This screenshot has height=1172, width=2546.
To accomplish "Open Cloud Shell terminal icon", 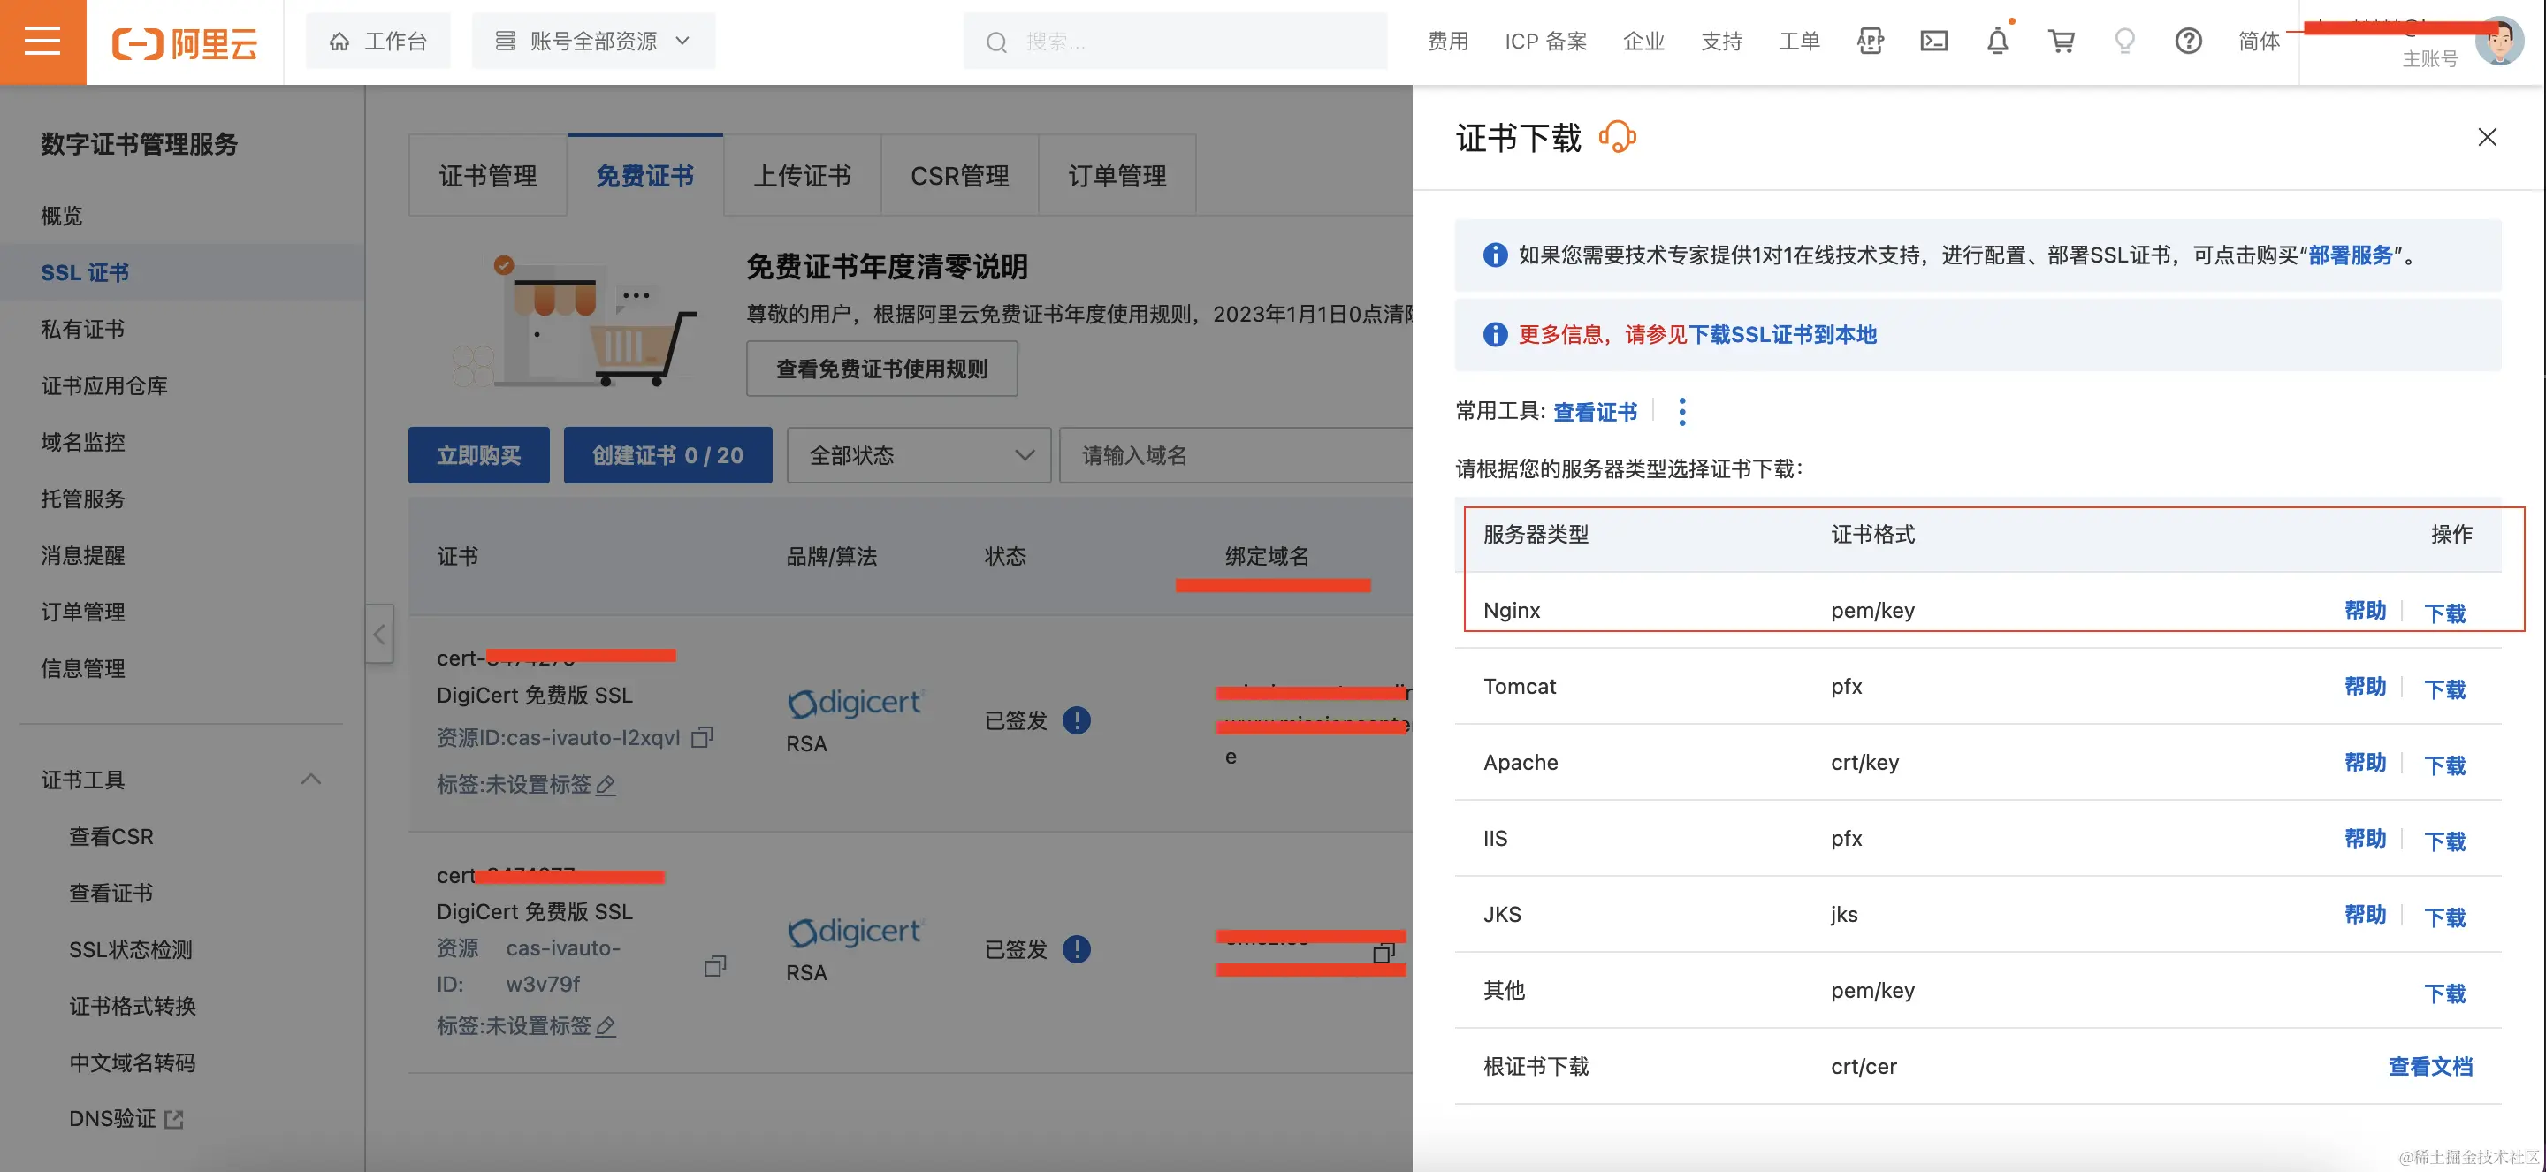I will coord(1933,42).
